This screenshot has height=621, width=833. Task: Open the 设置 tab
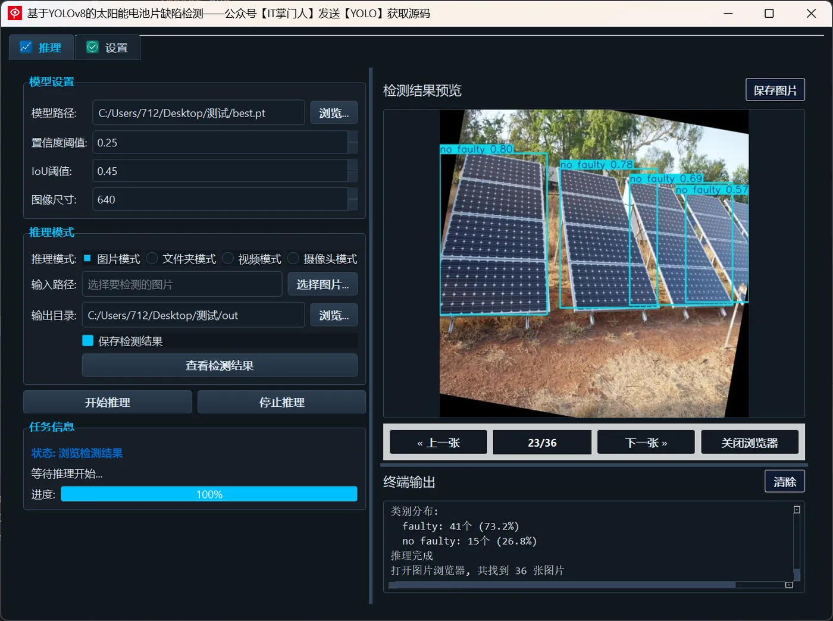coord(108,48)
